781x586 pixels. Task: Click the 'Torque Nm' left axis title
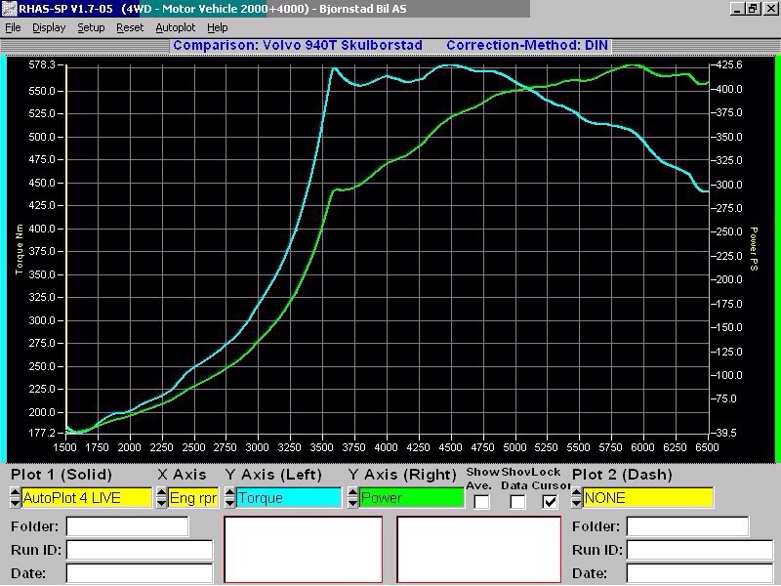(20, 249)
